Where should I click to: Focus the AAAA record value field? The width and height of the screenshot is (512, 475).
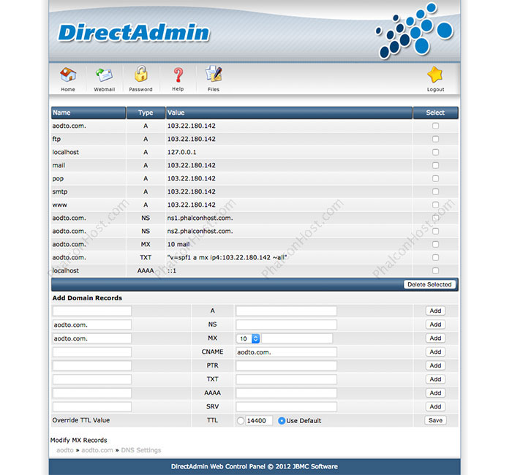pos(286,393)
